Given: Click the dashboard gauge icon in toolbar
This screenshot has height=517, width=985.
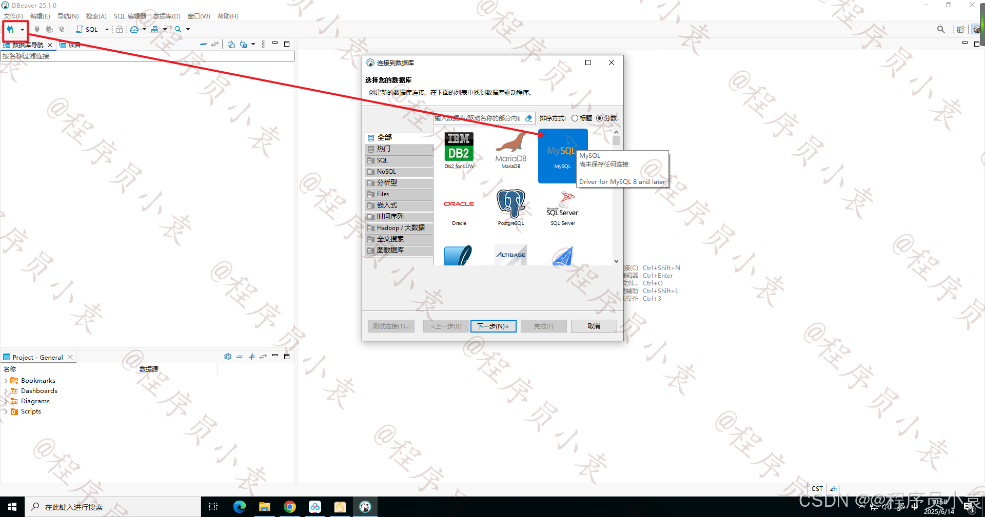Looking at the screenshot, I should pos(134,29).
